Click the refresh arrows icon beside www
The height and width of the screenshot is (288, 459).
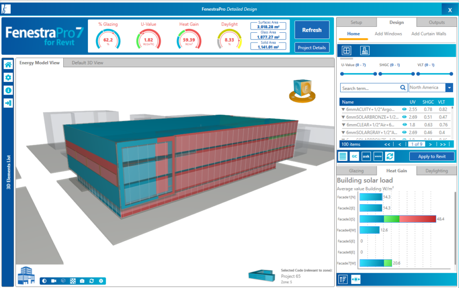pos(390,156)
